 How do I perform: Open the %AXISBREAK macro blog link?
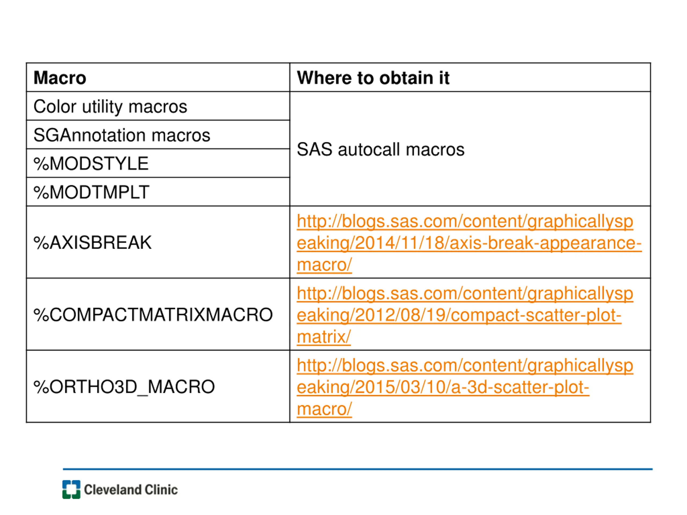pos(469,243)
